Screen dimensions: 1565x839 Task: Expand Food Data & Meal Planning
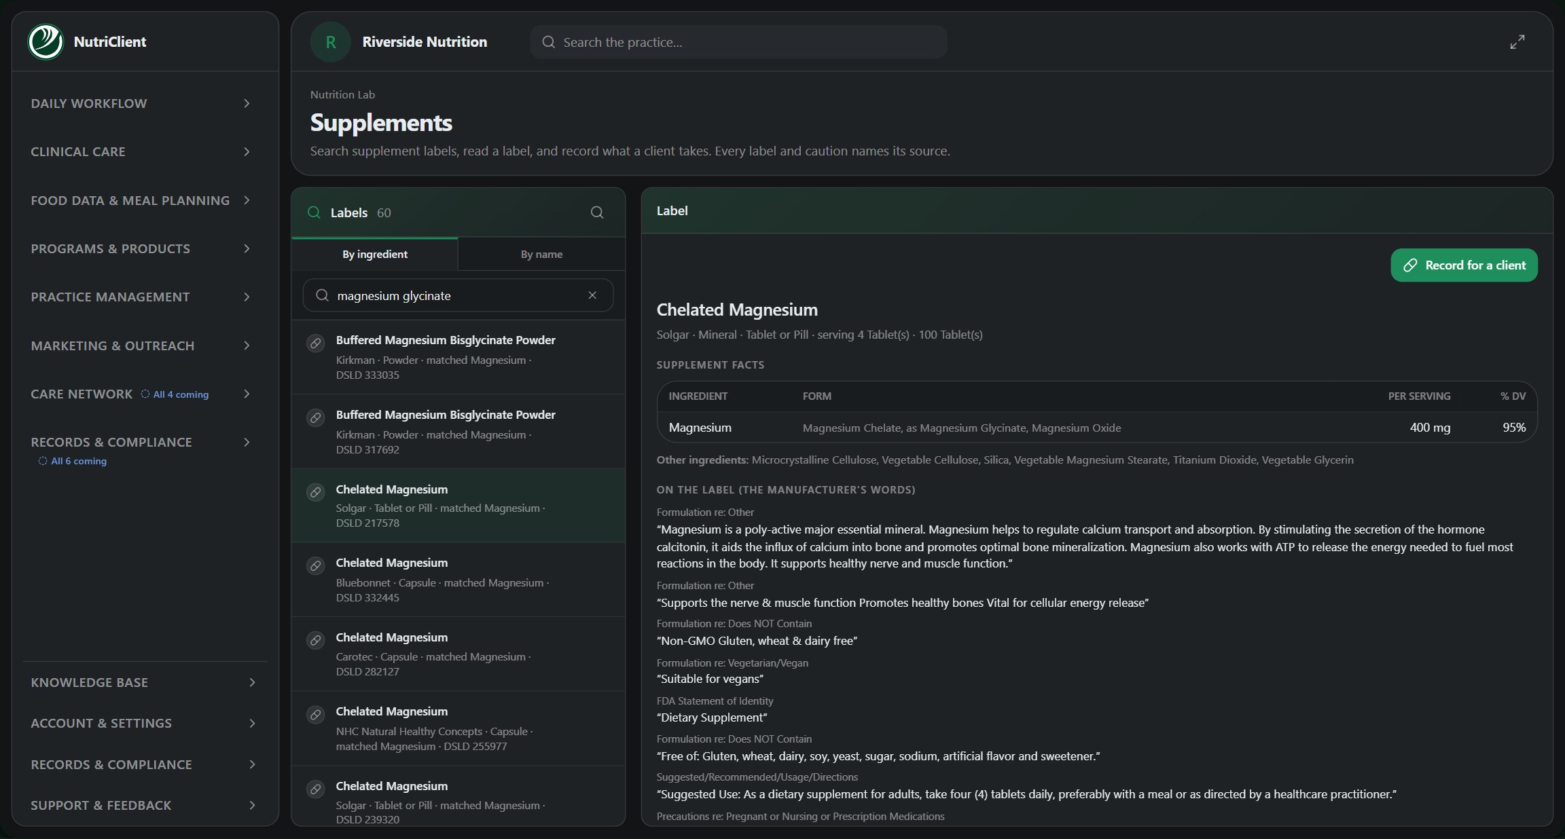141,200
